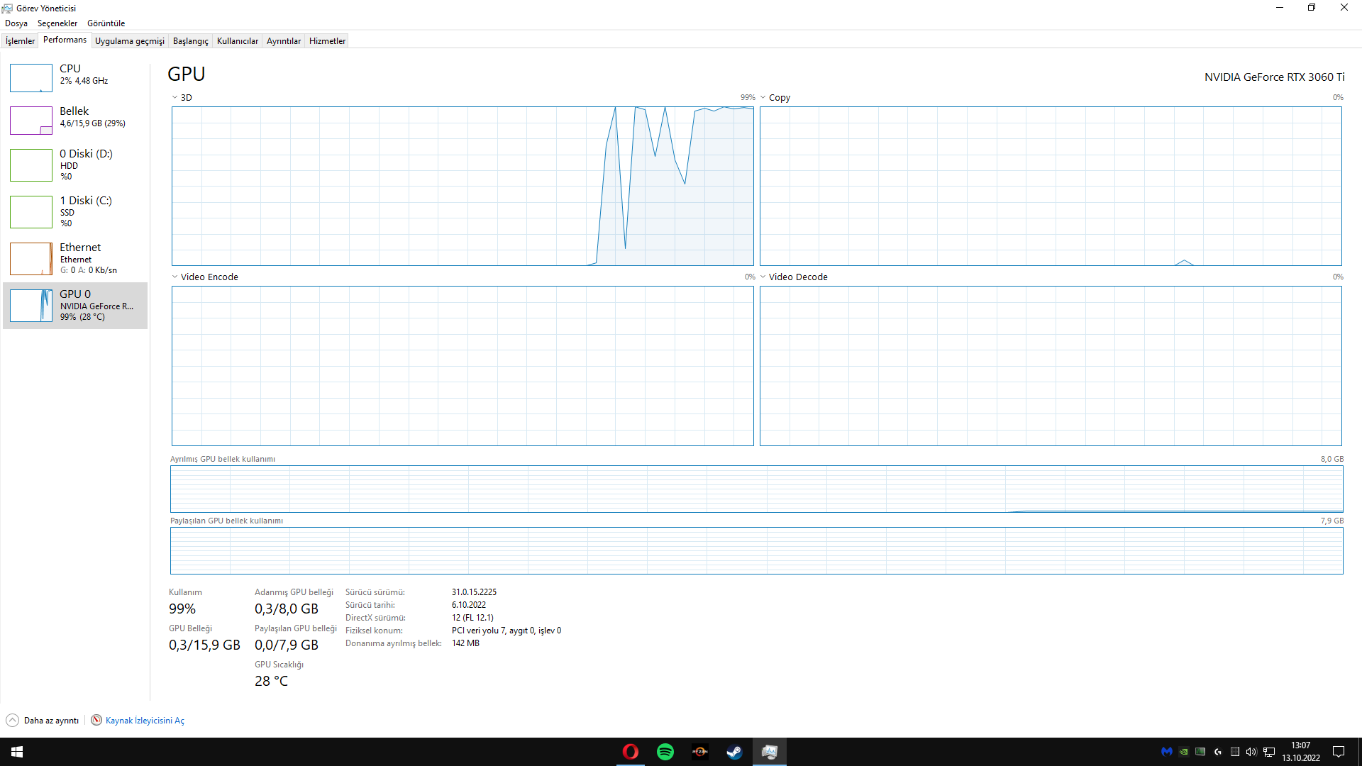
Task: Open the Copy graph engine dropdown
Action: (x=763, y=98)
